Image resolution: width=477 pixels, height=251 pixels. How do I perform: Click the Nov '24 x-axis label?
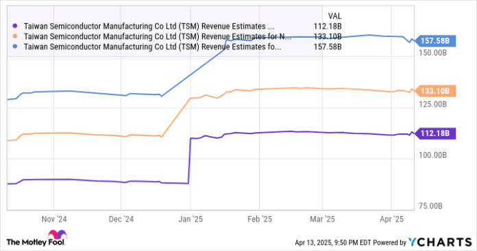(x=54, y=219)
